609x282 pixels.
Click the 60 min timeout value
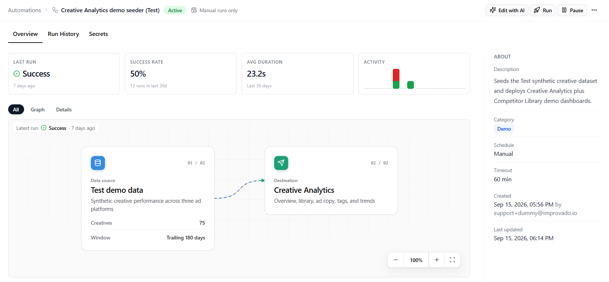coord(503,179)
